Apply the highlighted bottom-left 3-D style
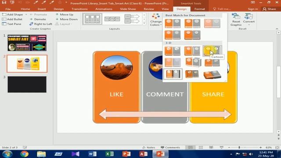 coord(173,74)
